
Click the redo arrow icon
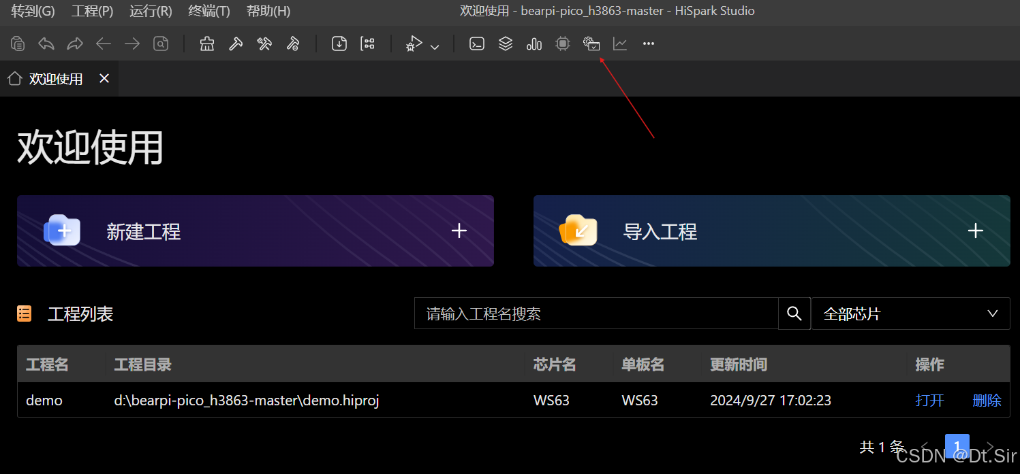tap(75, 44)
